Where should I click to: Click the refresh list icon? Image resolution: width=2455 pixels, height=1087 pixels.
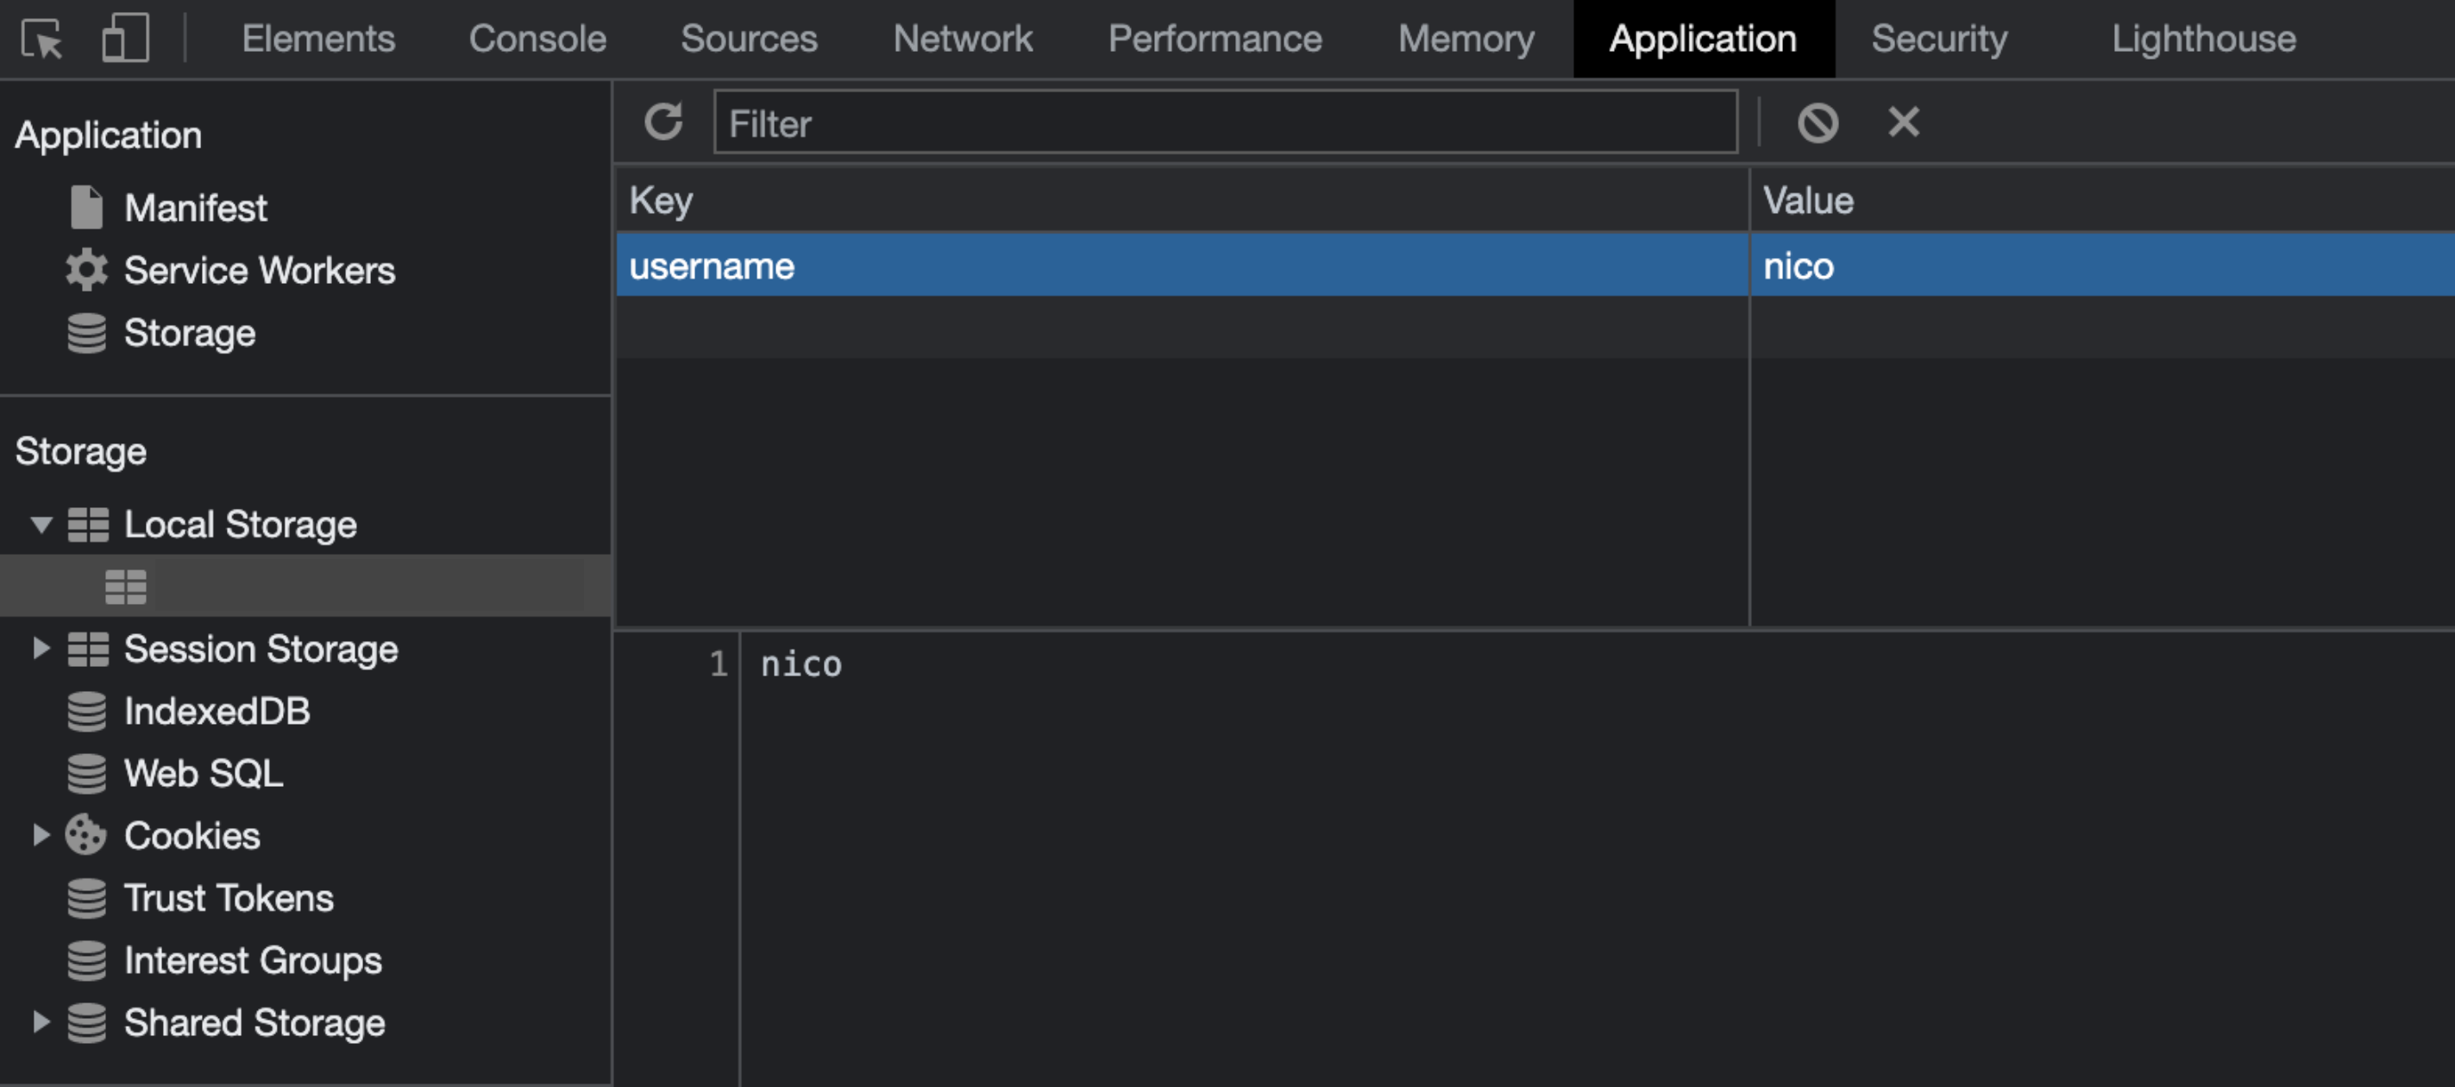[664, 122]
